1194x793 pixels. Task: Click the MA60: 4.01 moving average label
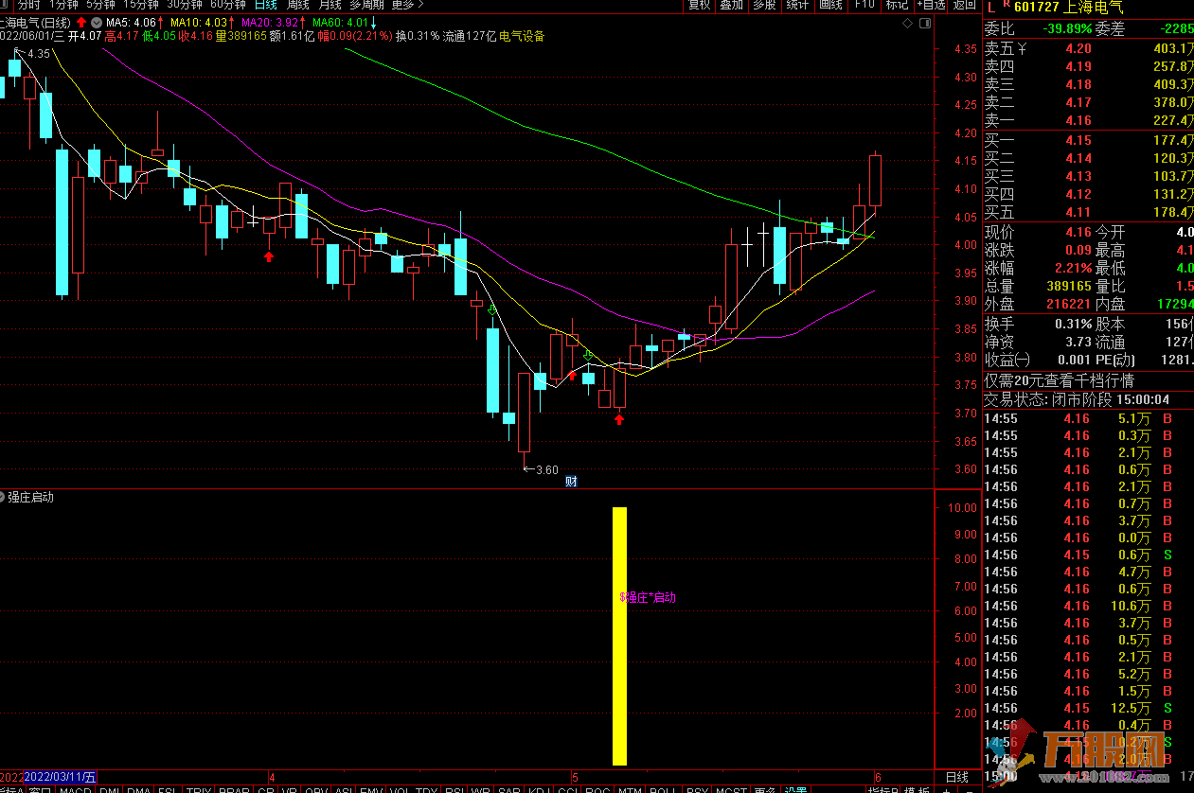340,22
